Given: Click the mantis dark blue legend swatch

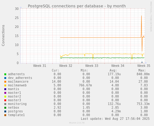Looking at the screenshot, I should (x=5, y=89).
